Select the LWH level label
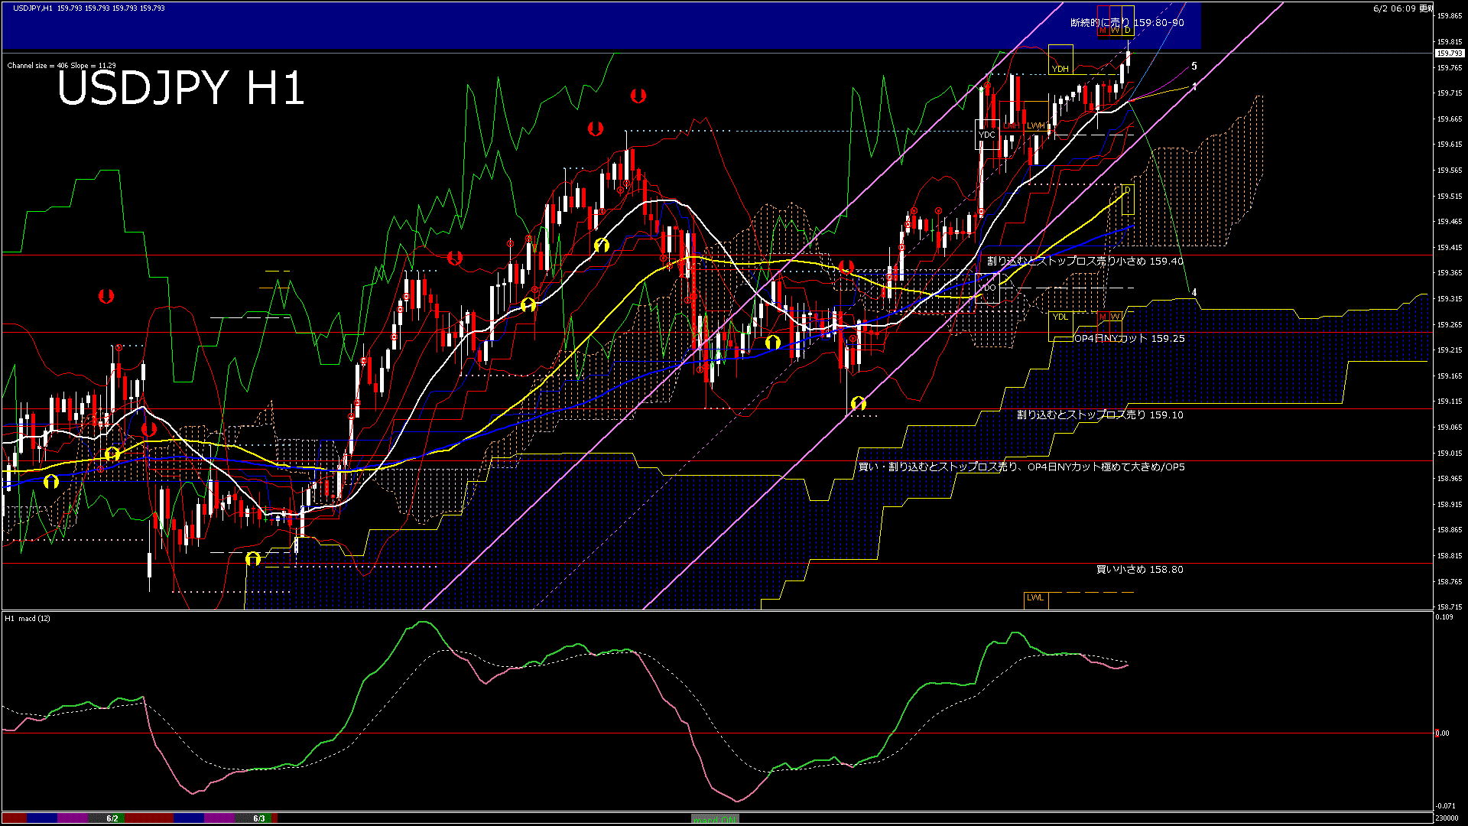This screenshot has height=826, width=1468. click(1036, 125)
